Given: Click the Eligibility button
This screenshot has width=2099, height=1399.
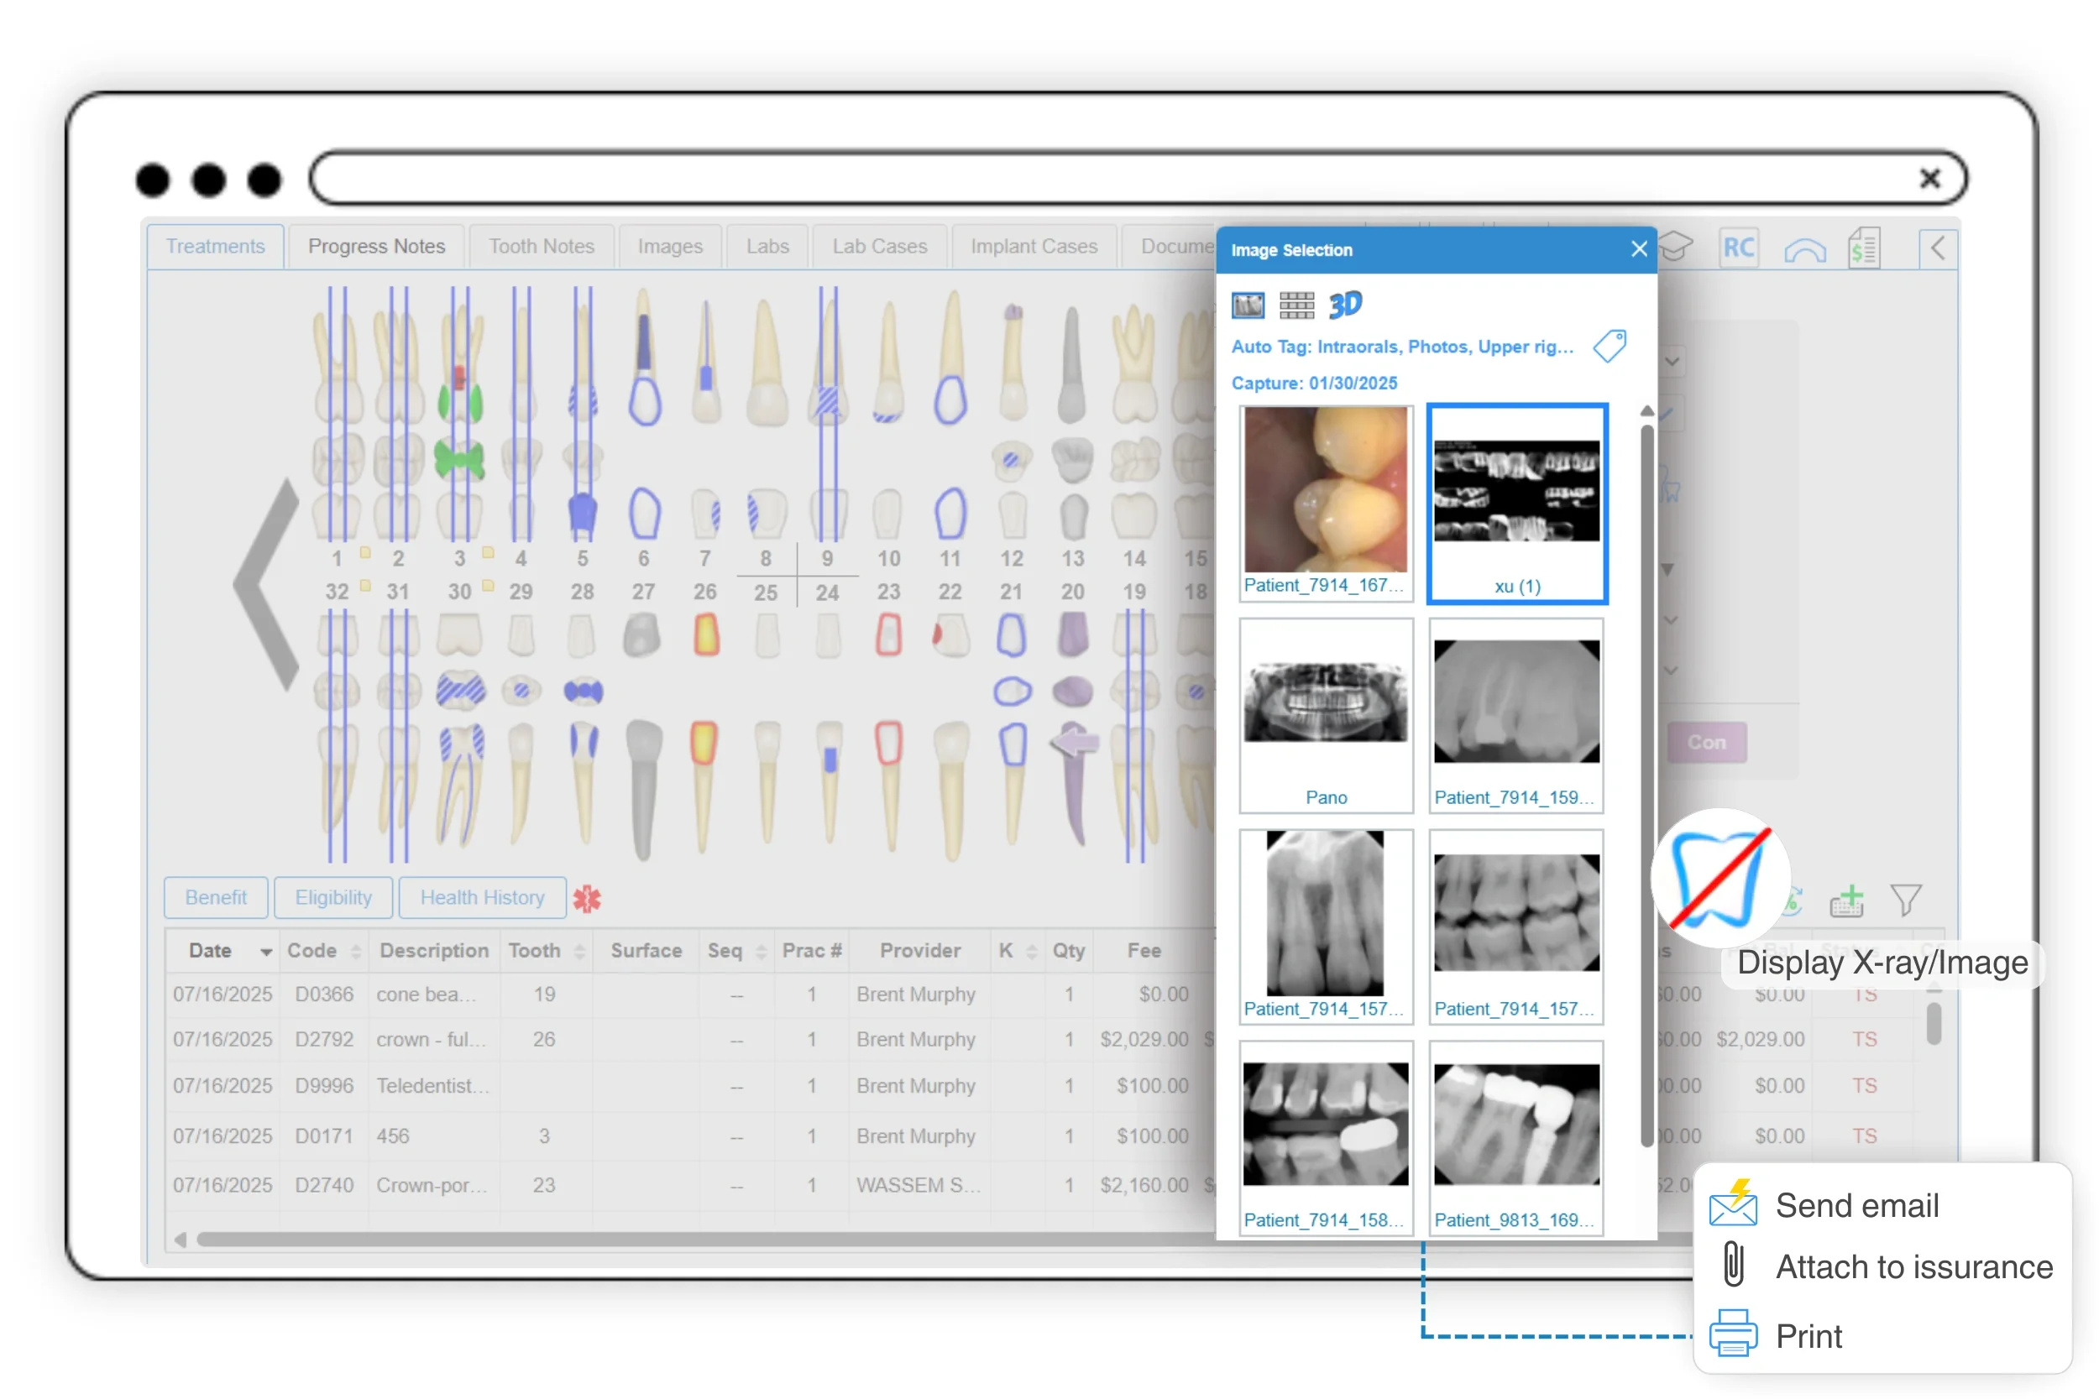Looking at the screenshot, I should [332, 898].
